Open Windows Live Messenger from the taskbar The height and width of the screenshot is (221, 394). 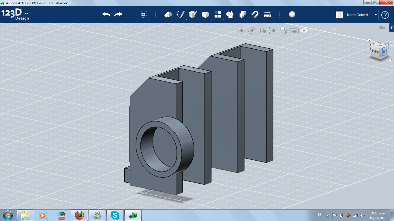point(97,215)
